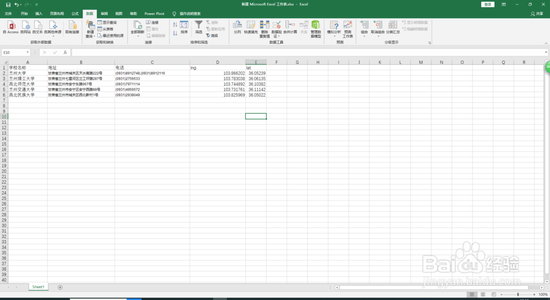Select column B header
Viewport: 550px width, 300px height.
tap(81, 62)
